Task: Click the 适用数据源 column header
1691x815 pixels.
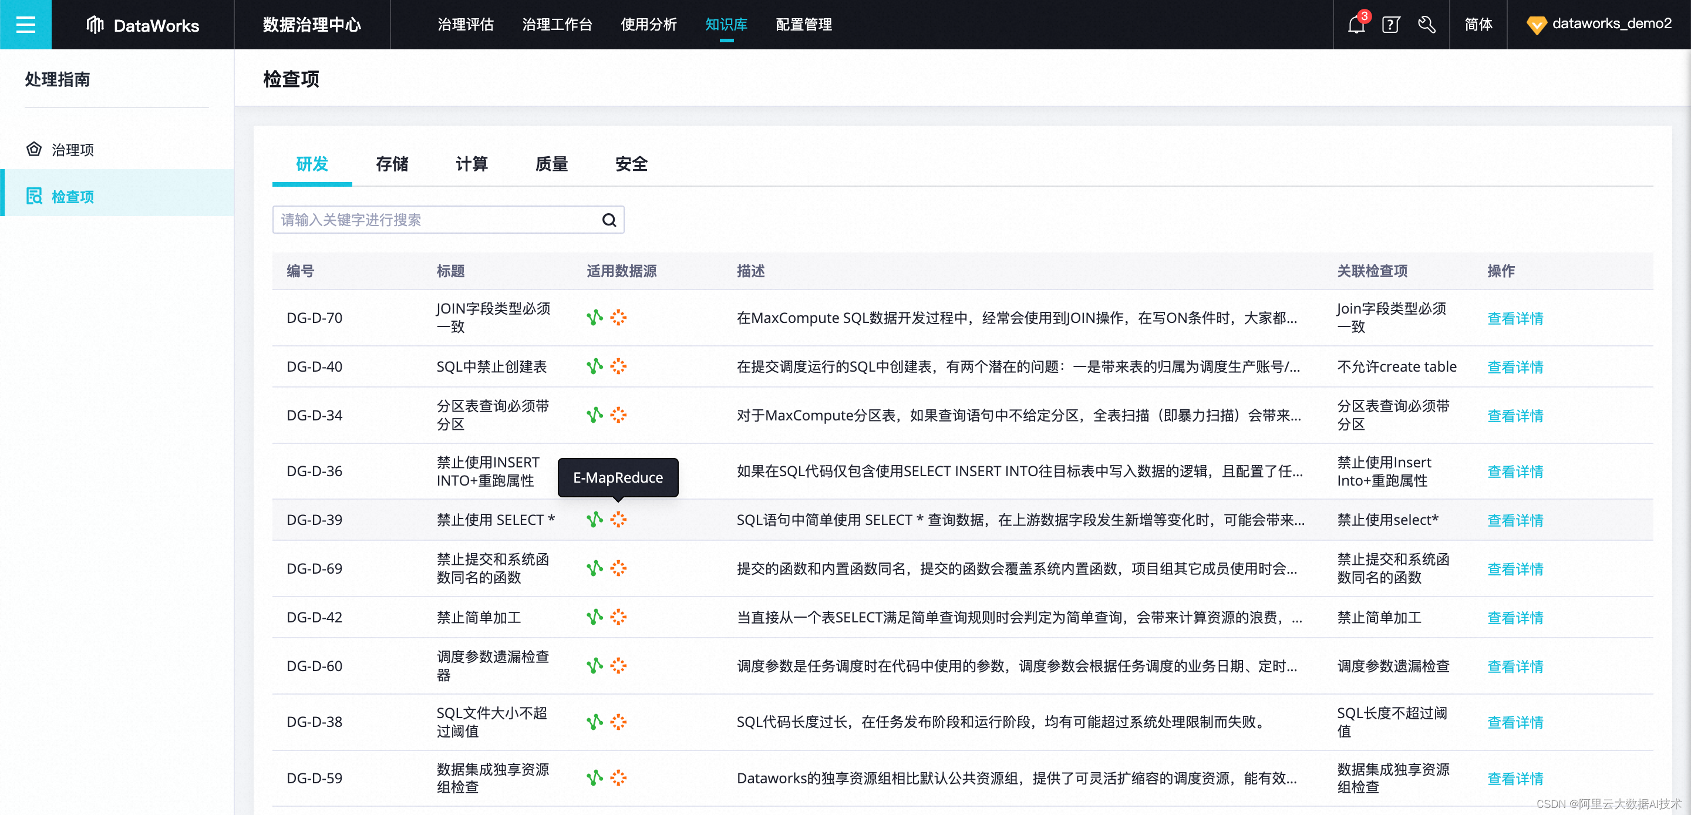Action: [622, 271]
